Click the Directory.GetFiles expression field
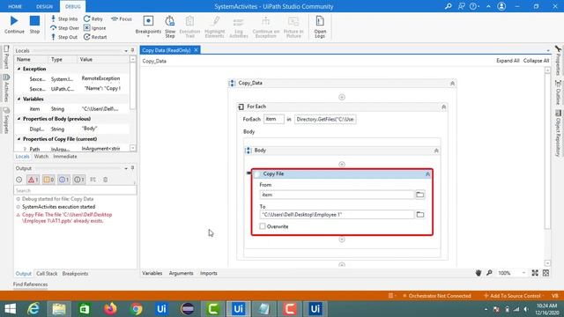The width and height of the screenshot is (564, 317). coord(325,120)
